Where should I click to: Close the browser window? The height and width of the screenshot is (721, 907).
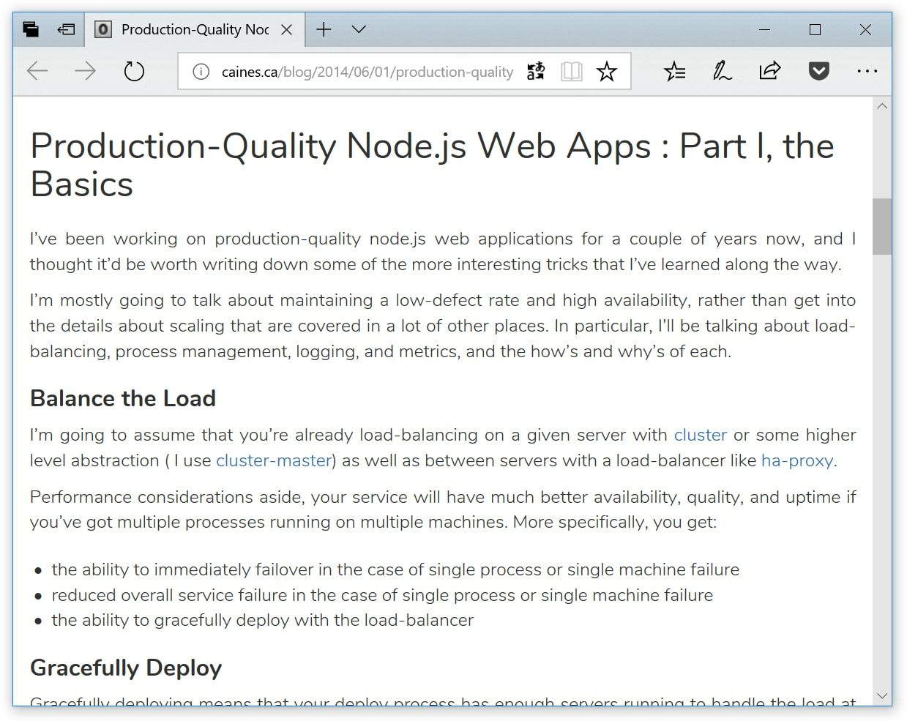click(x=865, y=29)
